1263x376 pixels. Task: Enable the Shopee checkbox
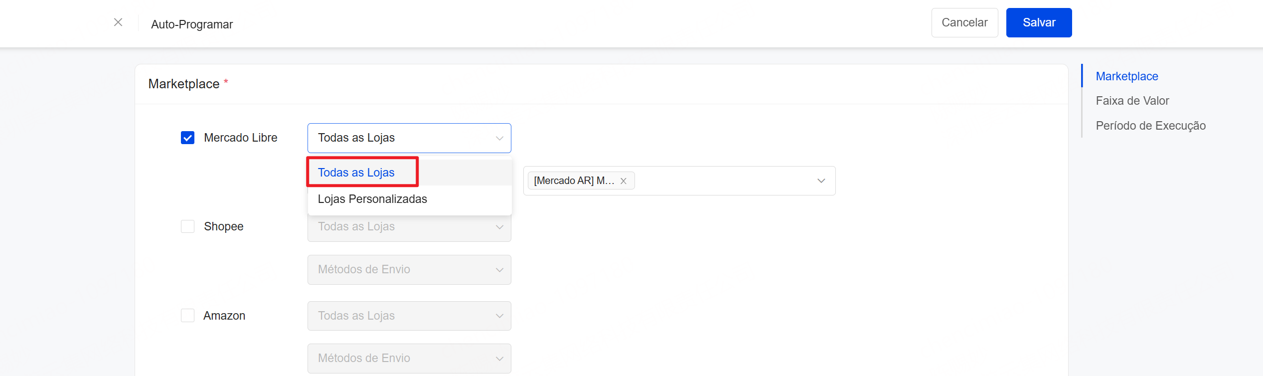point(187,226)
